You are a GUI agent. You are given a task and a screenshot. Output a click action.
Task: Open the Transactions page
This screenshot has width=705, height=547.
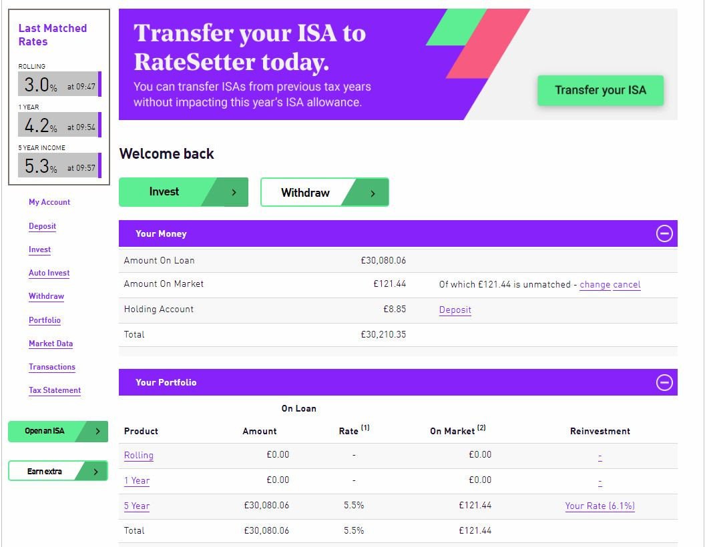pos(52,367)
